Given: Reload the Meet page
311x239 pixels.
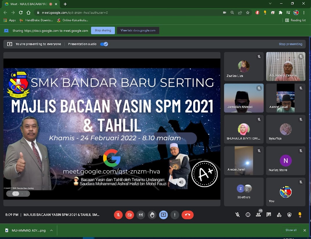Looking at the screenshot, I should (x=21, y=13).
